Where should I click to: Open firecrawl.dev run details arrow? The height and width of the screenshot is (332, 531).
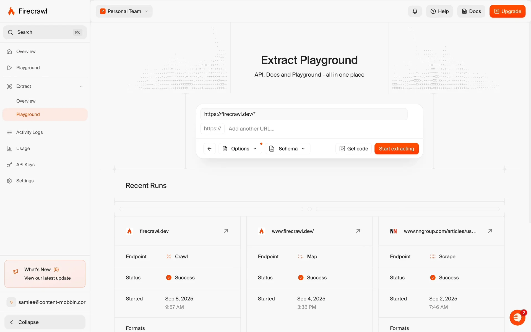point(226,231)
